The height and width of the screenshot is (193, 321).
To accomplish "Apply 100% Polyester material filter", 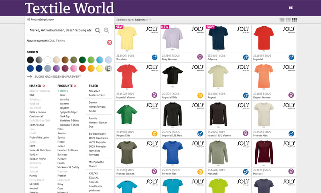I will 98,146.
